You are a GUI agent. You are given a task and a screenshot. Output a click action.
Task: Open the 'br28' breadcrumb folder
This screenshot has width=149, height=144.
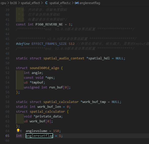[x=13, y=3]
